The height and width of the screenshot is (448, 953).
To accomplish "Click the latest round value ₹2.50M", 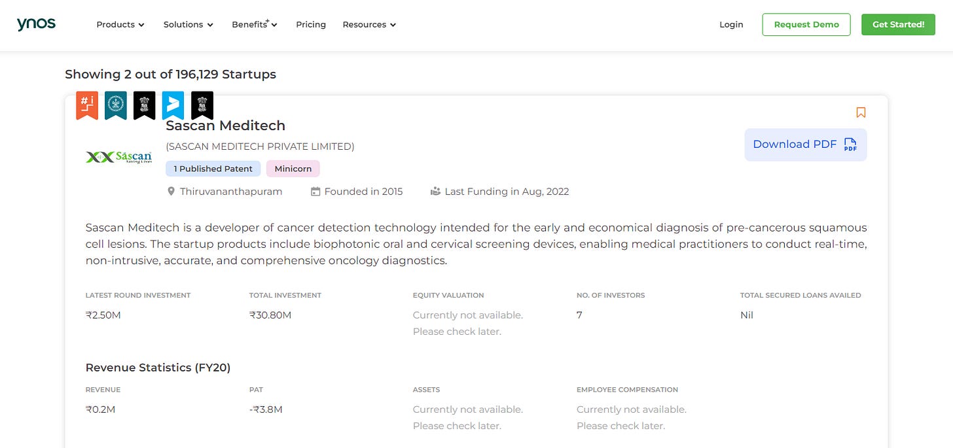I will (103, 315).
